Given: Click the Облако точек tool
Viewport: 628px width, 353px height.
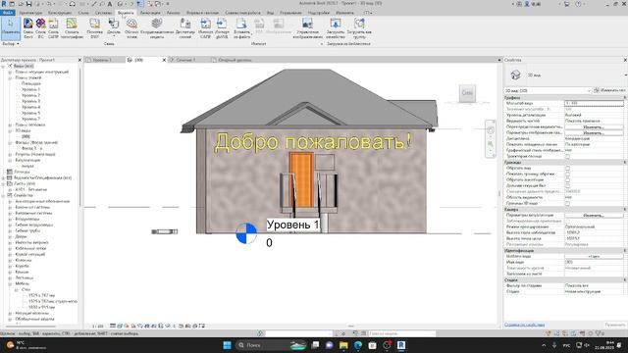Looking at the screenshot, I should coord(131,28).
